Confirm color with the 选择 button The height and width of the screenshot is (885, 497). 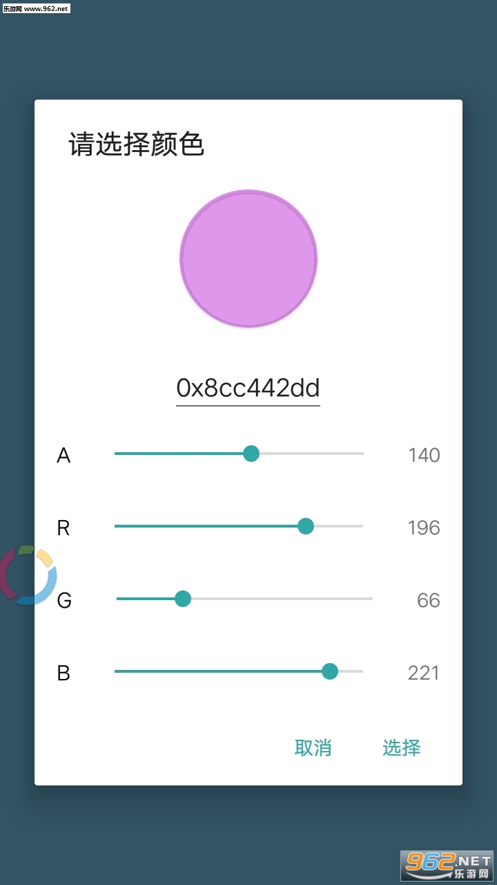pyautogui.click(x=402, y=747)
